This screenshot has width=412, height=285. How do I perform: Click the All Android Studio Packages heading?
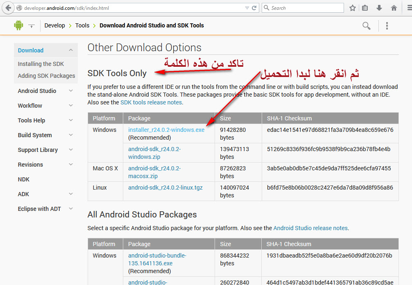click(142, 215)
